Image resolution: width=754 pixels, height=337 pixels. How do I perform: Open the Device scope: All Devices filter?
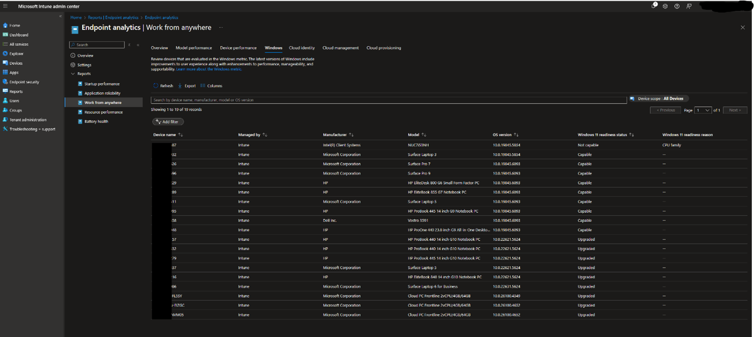[659, 99]
